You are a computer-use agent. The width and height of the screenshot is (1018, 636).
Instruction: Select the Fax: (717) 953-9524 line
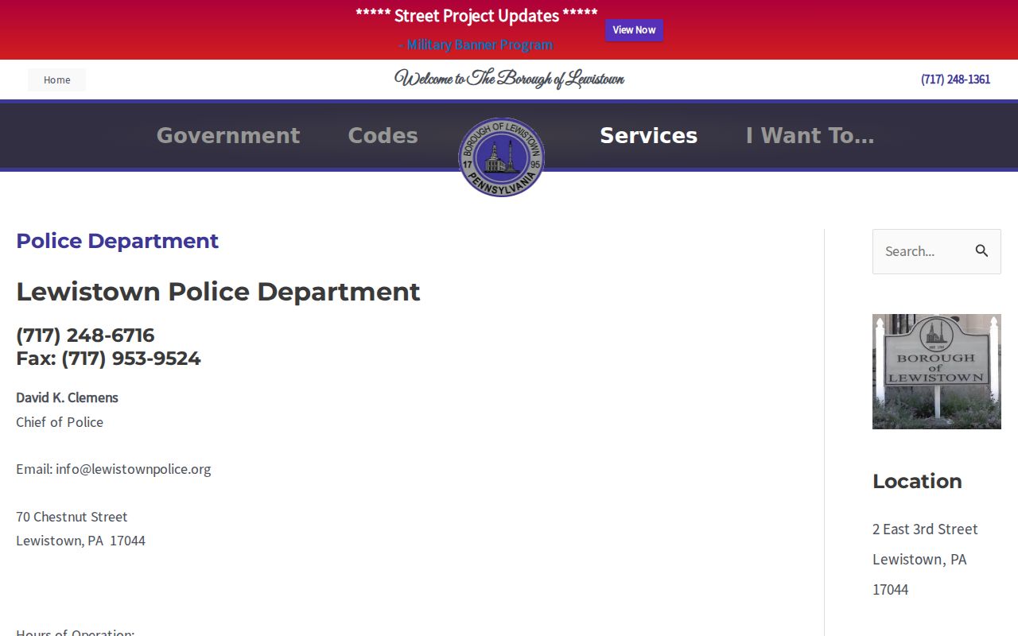click(x=108, y=359)
